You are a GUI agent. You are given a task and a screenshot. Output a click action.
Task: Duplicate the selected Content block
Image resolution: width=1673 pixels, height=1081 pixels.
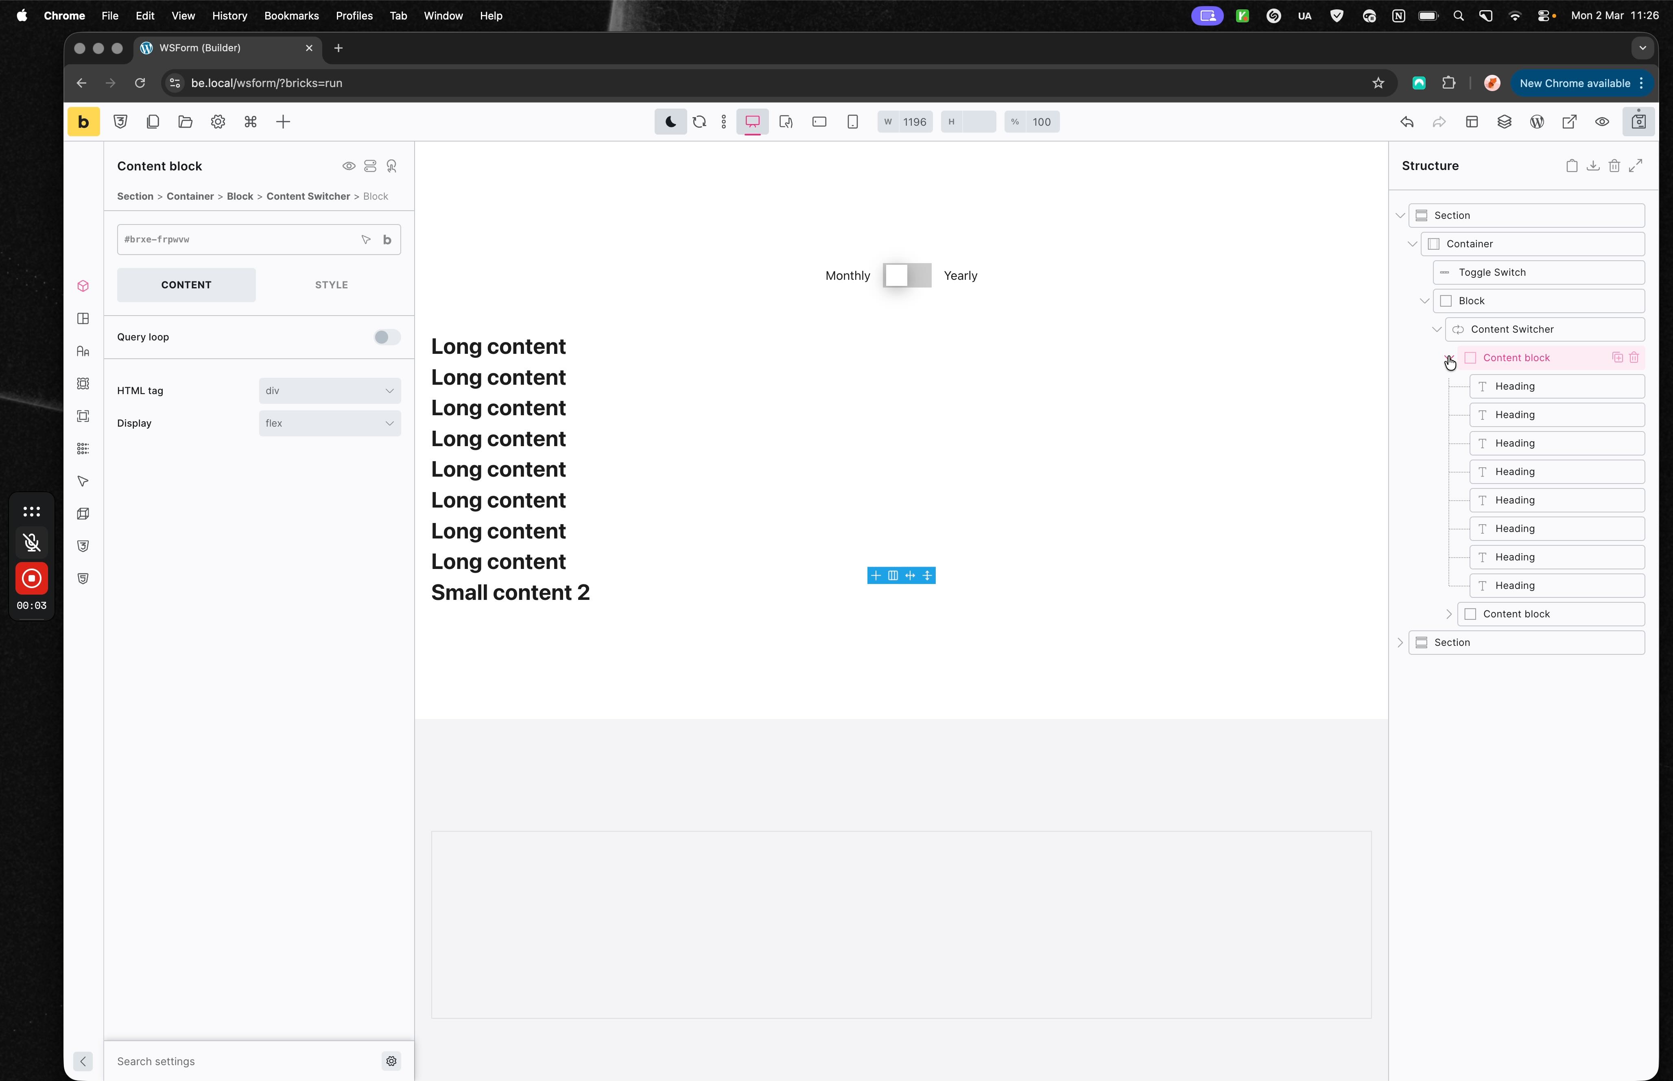pos(1618,358)
